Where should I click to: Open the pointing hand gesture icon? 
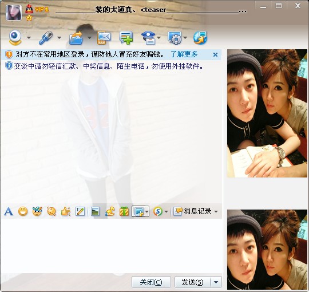coord(66,212)
